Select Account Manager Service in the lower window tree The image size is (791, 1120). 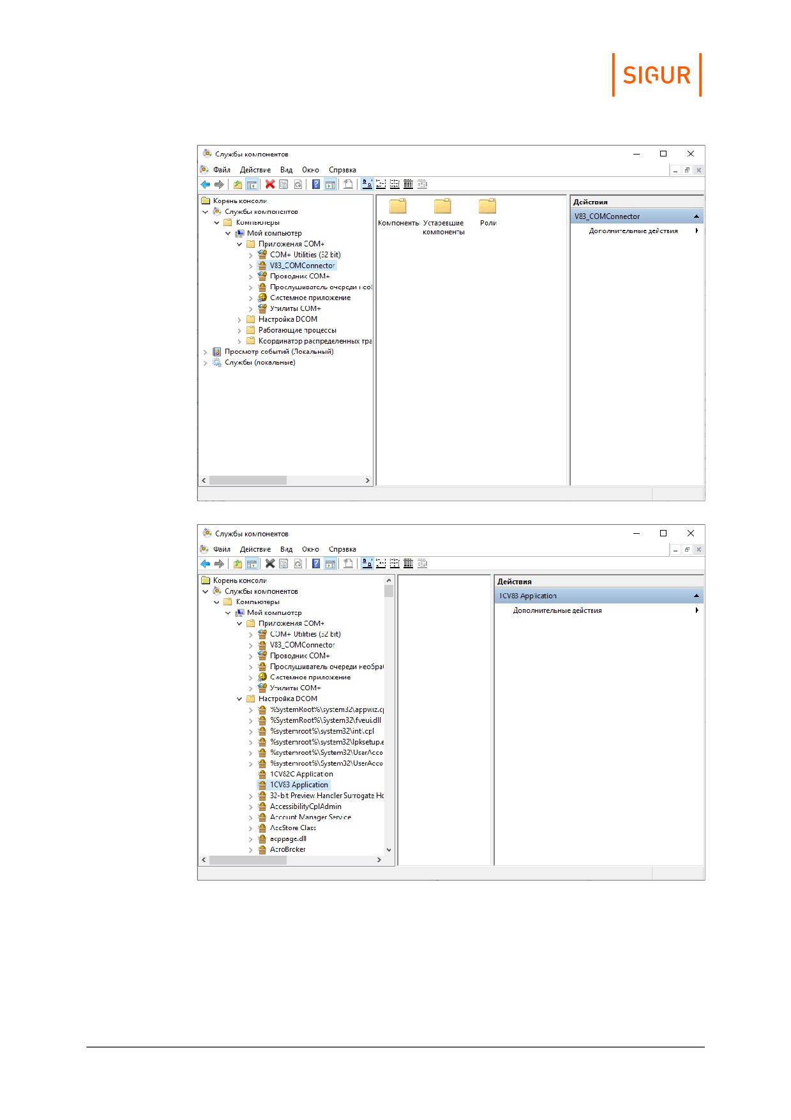click(x=310, y=817)
